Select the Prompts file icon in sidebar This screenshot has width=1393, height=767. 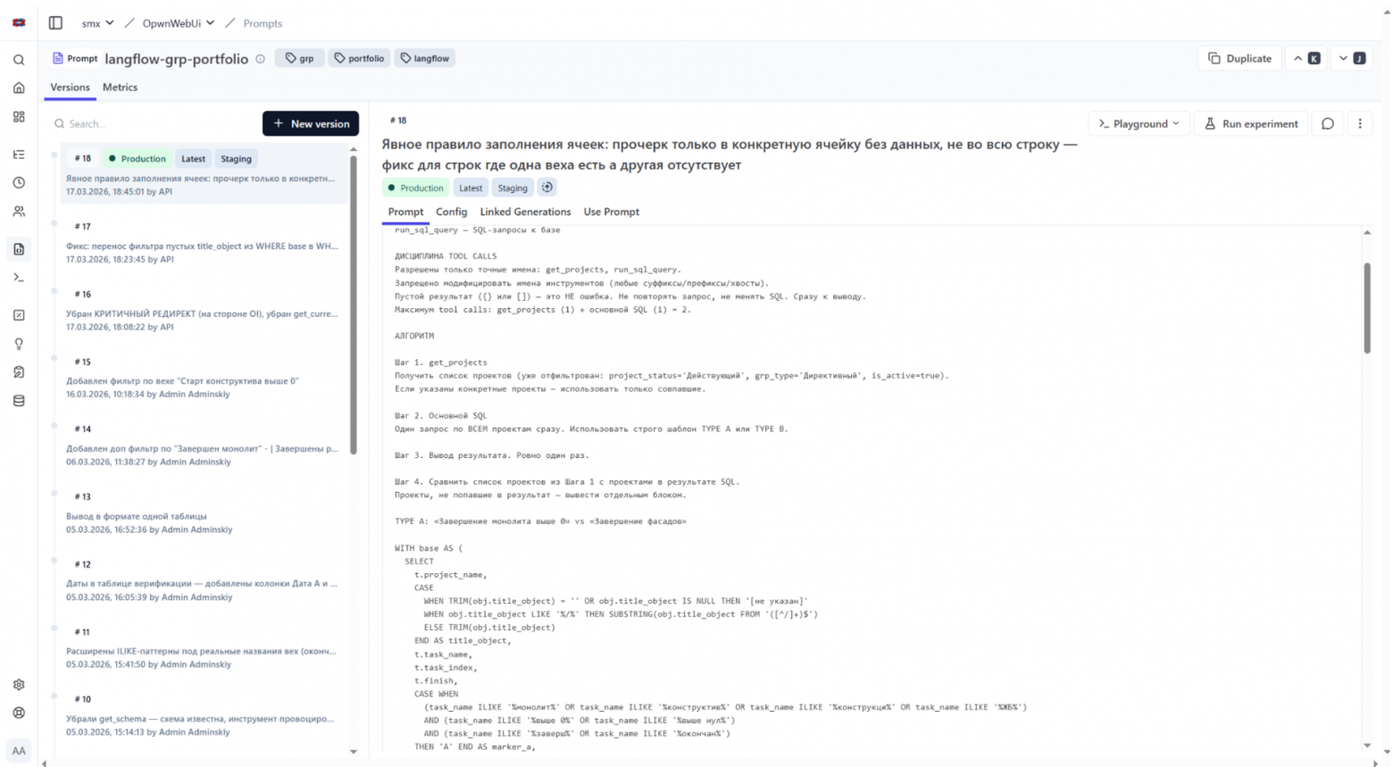pos(19,249)
